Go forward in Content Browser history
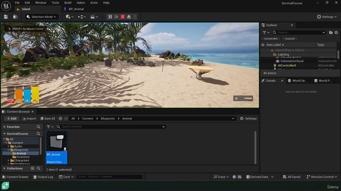 pyautogui.click(x=66, y=118)
